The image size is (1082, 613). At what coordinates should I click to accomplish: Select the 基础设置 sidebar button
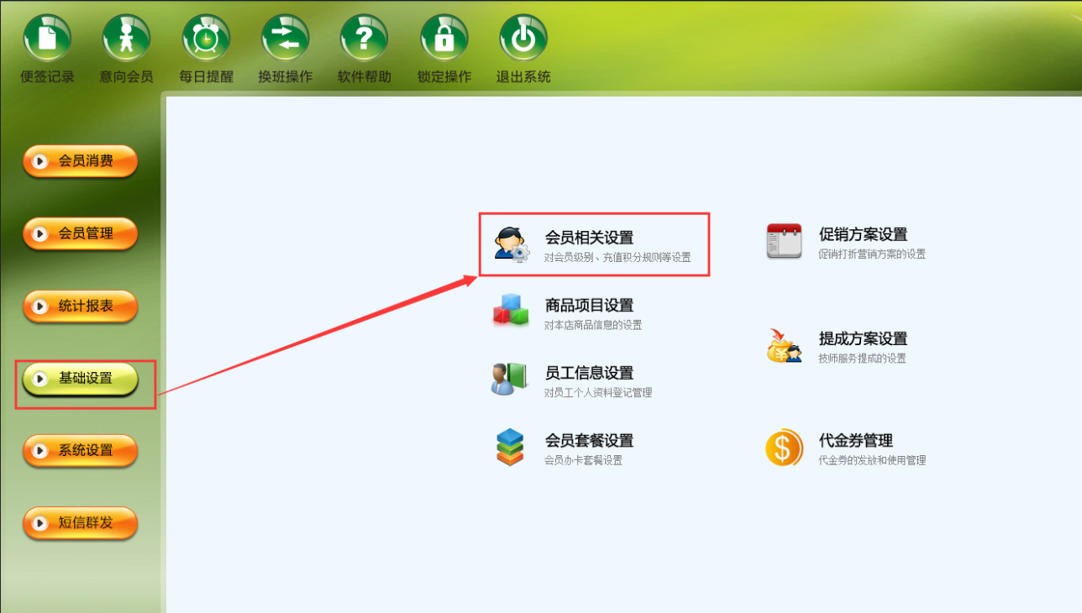point(80,379)
